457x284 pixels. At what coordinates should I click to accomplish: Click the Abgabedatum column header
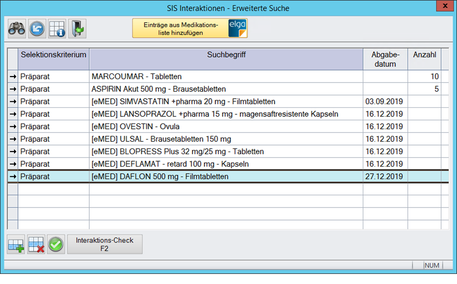385,59
